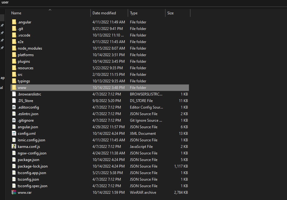Image resolution: width=287 pixels, height=200 pixels.
Task: Click the platforms folder icon
Action: point(14,55)
